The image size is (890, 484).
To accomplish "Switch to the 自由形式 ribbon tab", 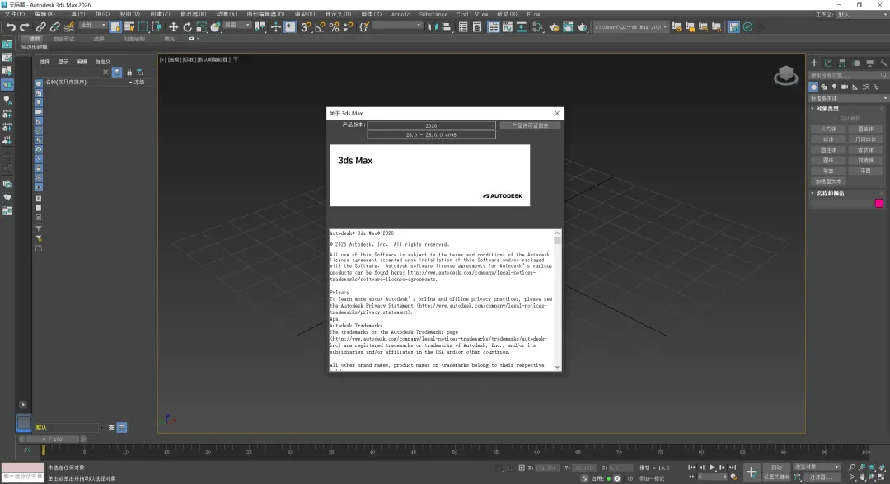I will click(64, 39).
